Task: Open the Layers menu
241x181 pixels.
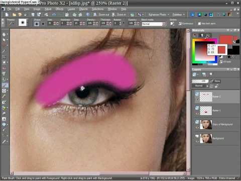Action: click(71, 9)
